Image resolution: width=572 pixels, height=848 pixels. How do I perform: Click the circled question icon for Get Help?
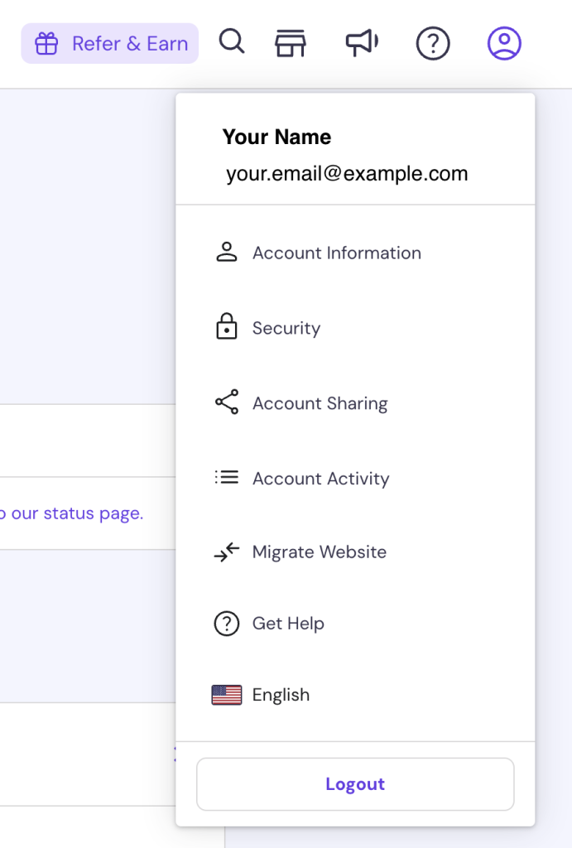[x=226, y=623]
